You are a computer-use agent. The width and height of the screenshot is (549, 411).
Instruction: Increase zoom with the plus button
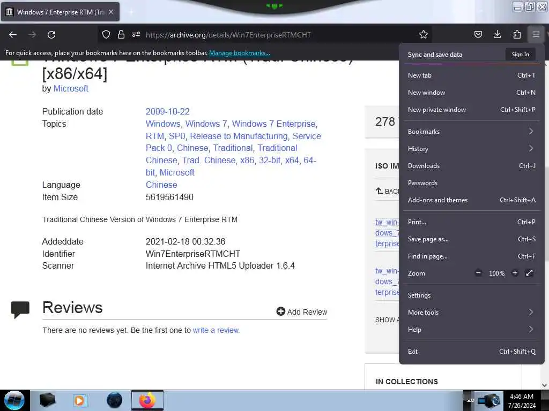click(x=515, y=273)
